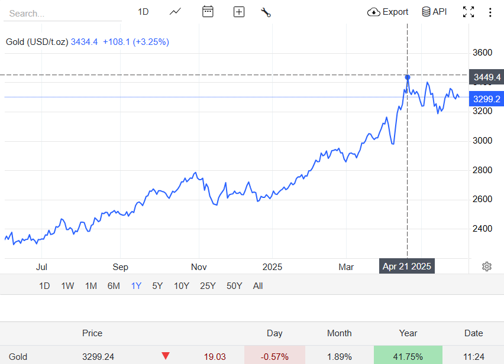The width and height of the screenshot is (504, 364).
Task: Toggle fullscreen chart view
Action: [469, 12]
